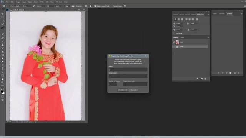Screen dimensions: 246x138
Task: Open Paragraph panel flyout menu
Action: [208, 15]
